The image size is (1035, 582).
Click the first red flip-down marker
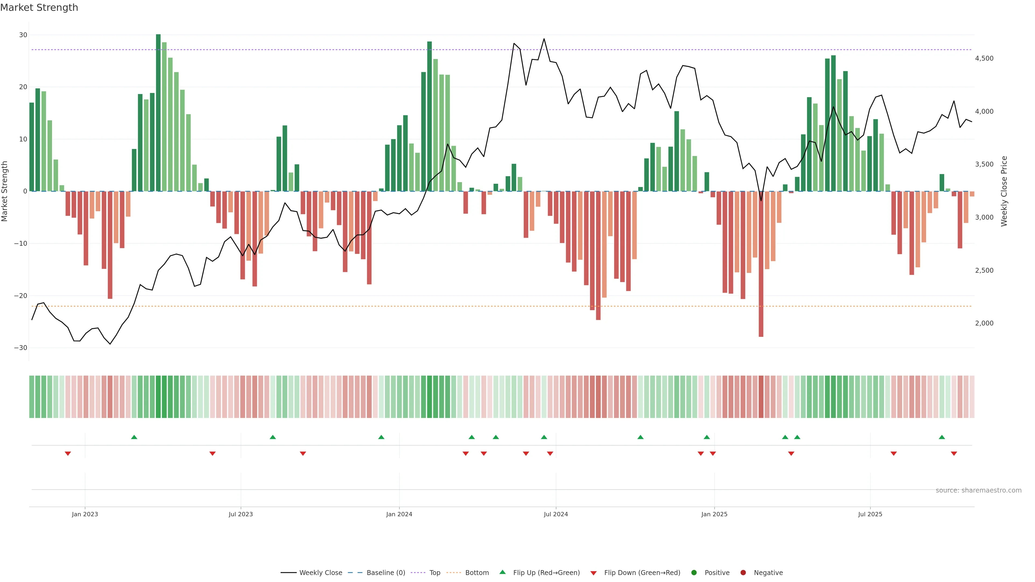pos(68,453)
